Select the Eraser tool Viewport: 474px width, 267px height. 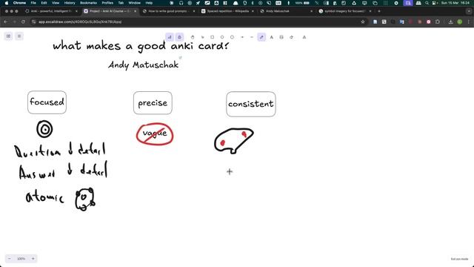coord(291,37)
